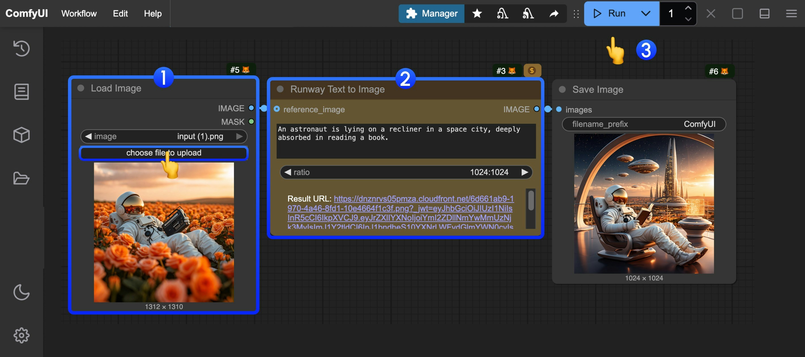Image resolution: width=805 pixels, height=357 pixels.
Task: Click choose file to upload
Action: point(164,153)
